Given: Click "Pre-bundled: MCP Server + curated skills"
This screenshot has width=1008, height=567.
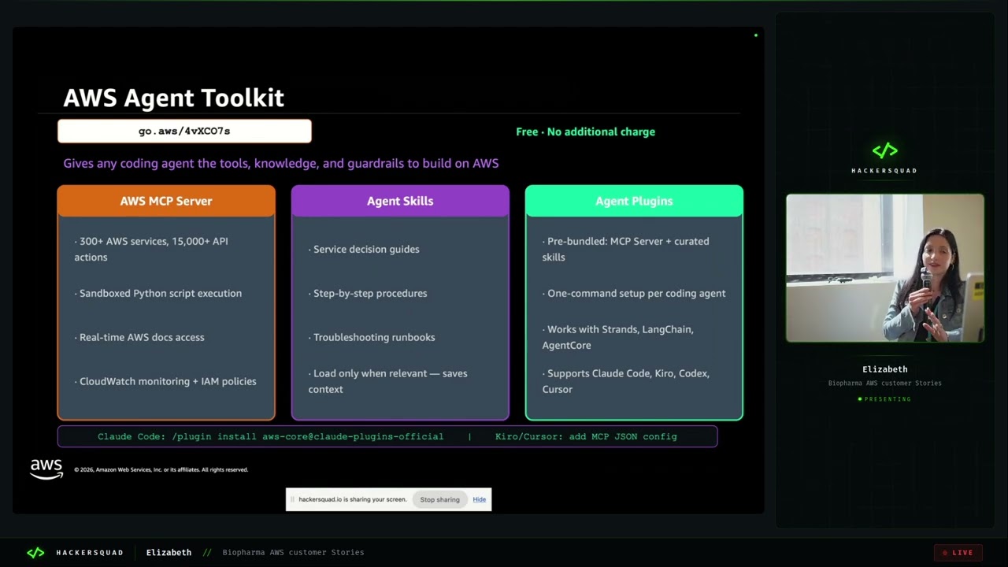Looking at the screenshot, I should 625,249.
